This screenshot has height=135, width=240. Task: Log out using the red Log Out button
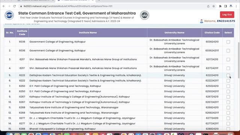(227, 15)
